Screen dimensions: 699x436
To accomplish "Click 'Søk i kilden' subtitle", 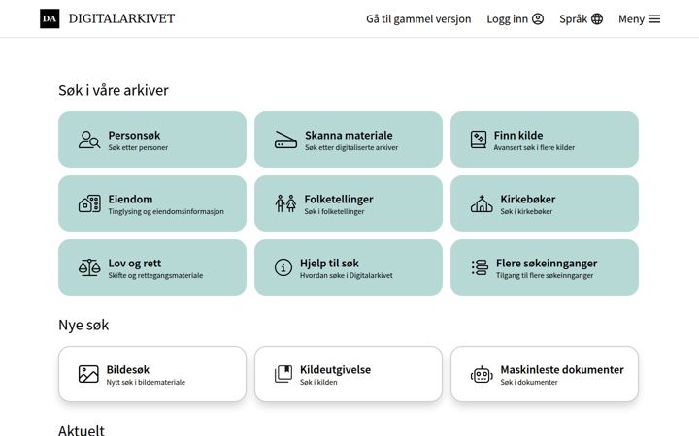I will (x=318, y=382).
